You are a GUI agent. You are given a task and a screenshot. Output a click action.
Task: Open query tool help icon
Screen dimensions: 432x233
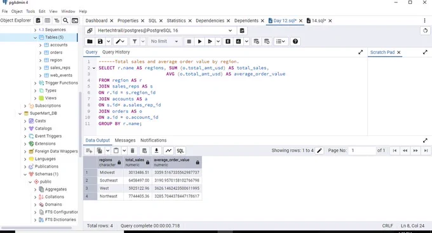295,41
